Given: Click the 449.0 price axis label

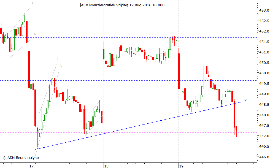Looking at the screenshot, I should pyautogui.click(x=264, y=94).
